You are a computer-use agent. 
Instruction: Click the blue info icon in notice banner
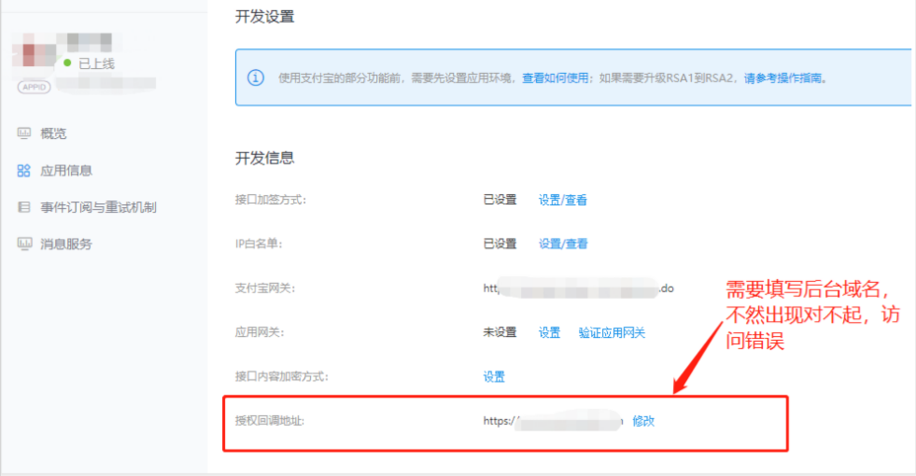255,77
